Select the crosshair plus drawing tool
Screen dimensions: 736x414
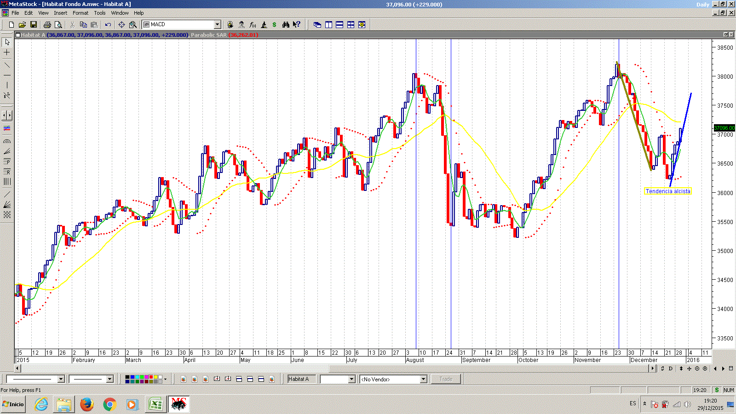click(x=7, y=52)
